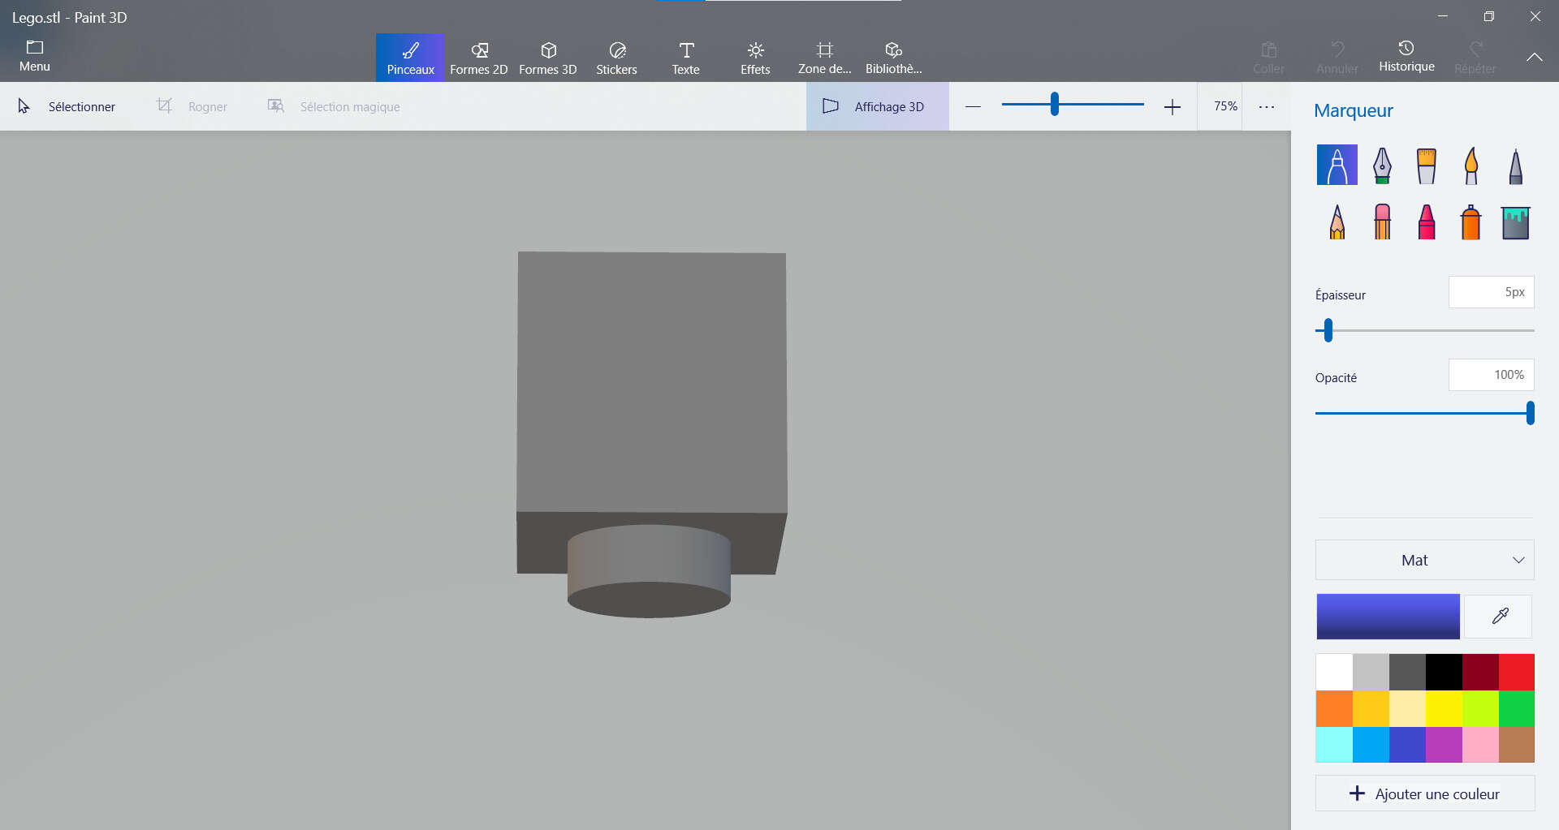Select the Calligraphy pen brush

(x=1382, y=165)
